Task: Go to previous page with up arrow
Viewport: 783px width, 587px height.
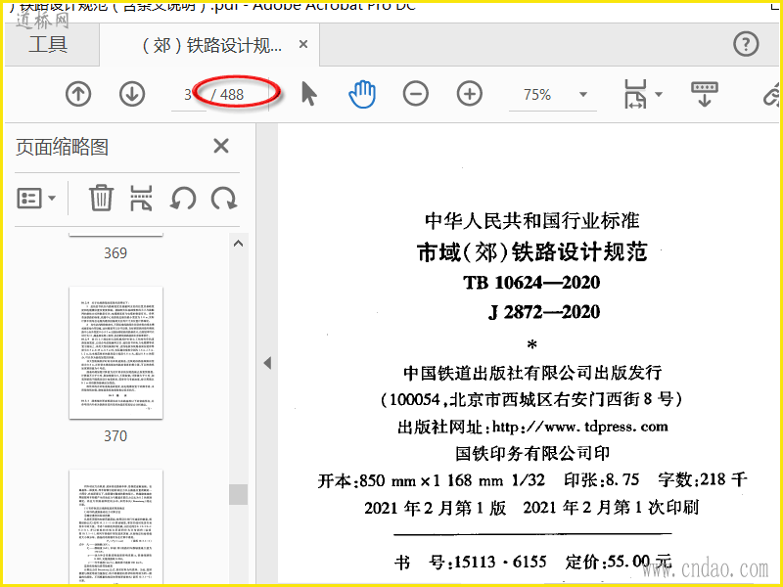Action: (78, 94)
